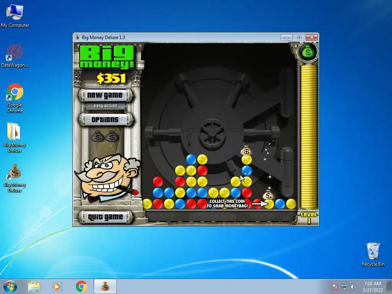Quit the current game
The image size is (392, 294).
105,217
